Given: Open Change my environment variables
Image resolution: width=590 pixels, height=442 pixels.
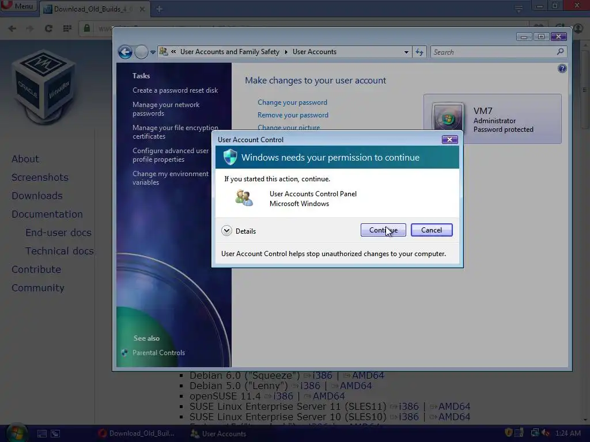Looking at the screenshot, I should (x=171, y=178).
